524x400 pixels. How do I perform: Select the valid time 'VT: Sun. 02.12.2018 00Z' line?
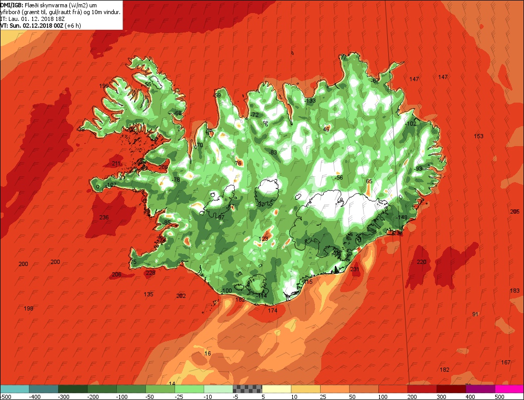click(40, 25)
